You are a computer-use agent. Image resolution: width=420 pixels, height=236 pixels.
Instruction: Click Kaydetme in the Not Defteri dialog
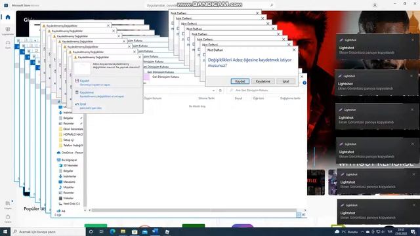click(262, 81)
